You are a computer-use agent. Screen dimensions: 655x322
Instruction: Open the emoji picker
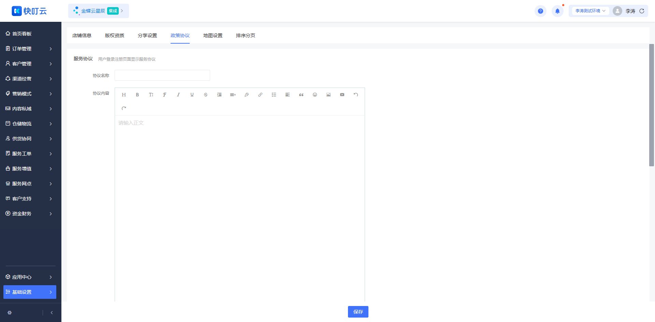click(315, 95)
